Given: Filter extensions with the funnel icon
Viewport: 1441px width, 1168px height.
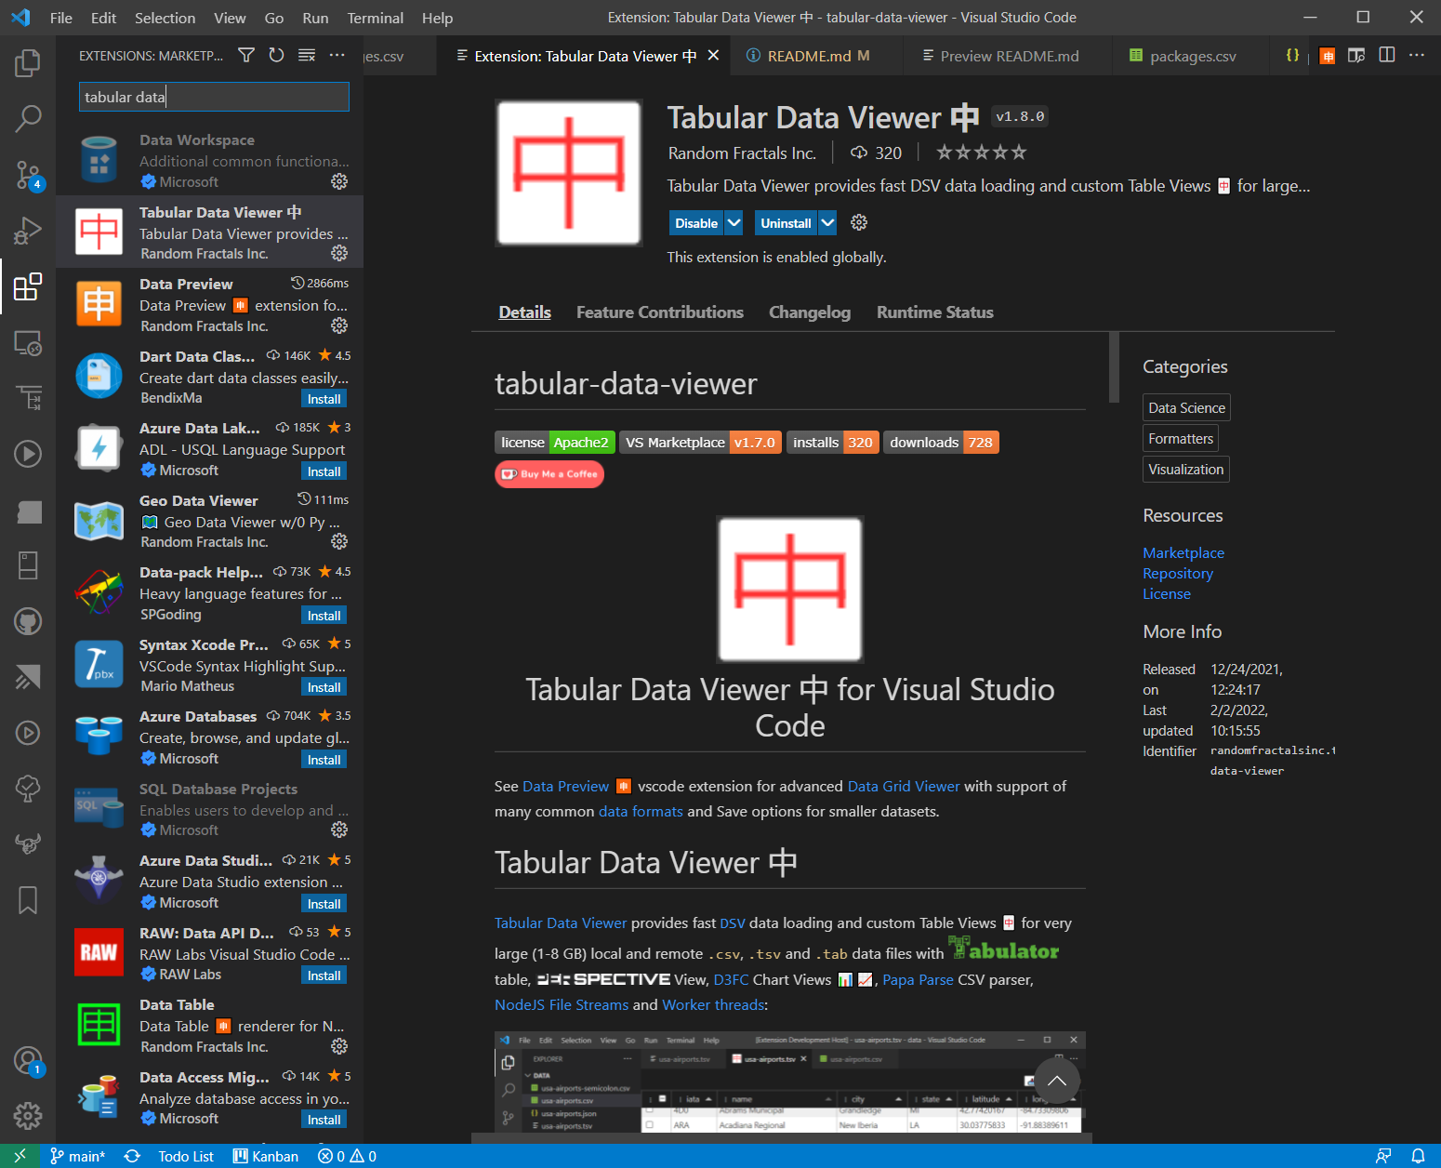Looking at the screenshot, I should [246, 56].
